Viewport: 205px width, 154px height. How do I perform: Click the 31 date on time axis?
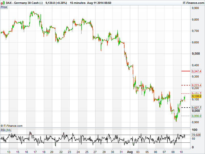121,151
